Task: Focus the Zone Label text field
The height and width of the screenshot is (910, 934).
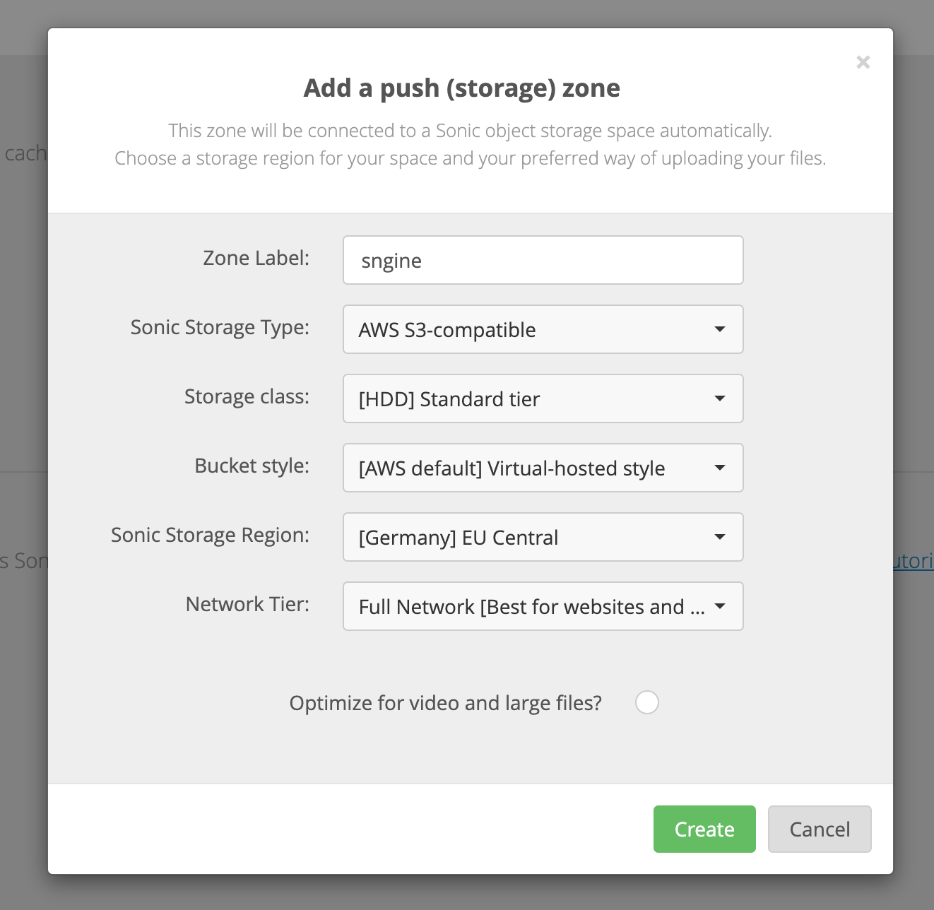Action: pyautogui.click(x=542, y=260)
